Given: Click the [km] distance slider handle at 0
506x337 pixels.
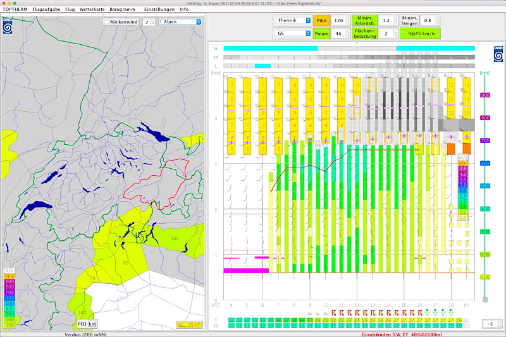Looking at the screenshot, I should pos(484,300).
